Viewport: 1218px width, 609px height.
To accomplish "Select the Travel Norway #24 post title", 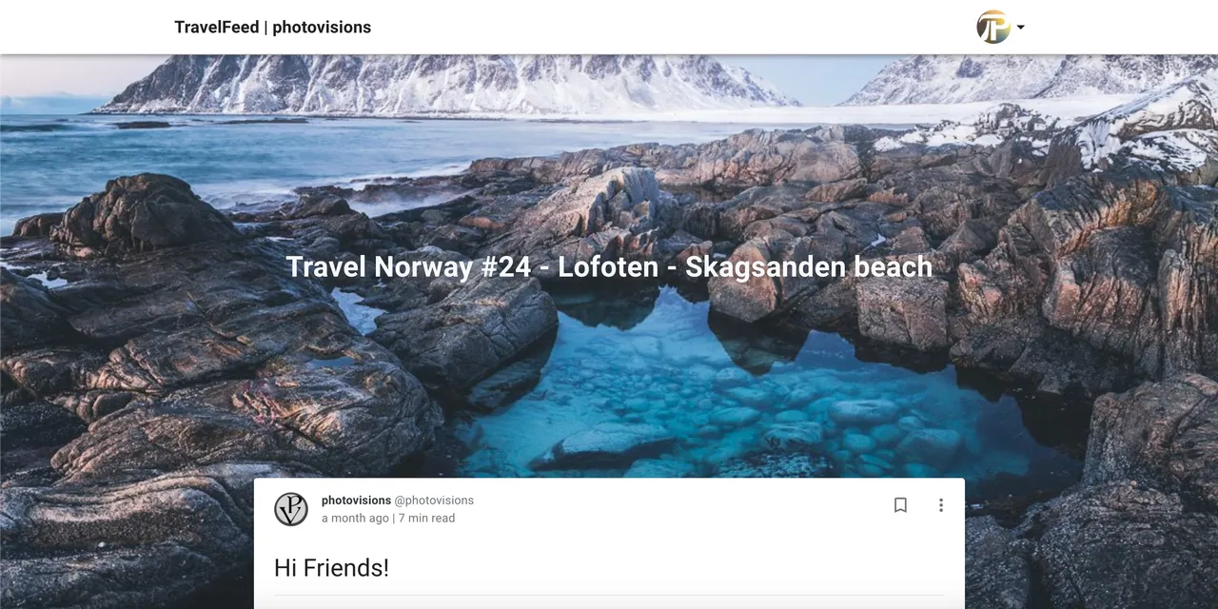I will pyautogui.click(x=609, y=266).
